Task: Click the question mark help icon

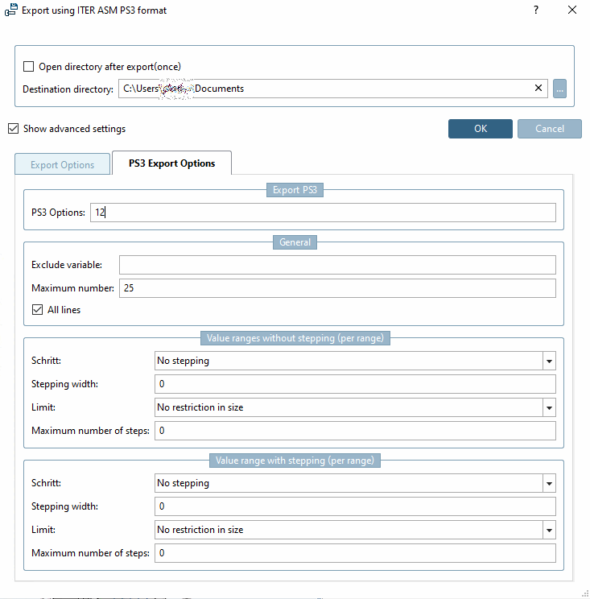Action: 536,10
